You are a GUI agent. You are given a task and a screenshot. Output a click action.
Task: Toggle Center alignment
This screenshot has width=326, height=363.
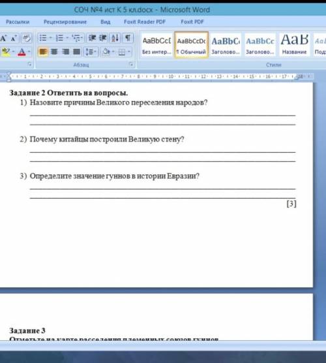click(54, 52)
